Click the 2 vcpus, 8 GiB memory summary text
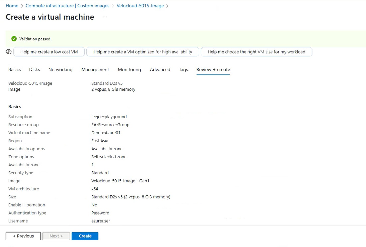 point(113,89)
